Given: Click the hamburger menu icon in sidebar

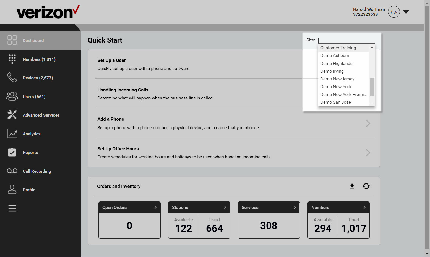Looking at the screenshot, I should [x=12, y=208].
